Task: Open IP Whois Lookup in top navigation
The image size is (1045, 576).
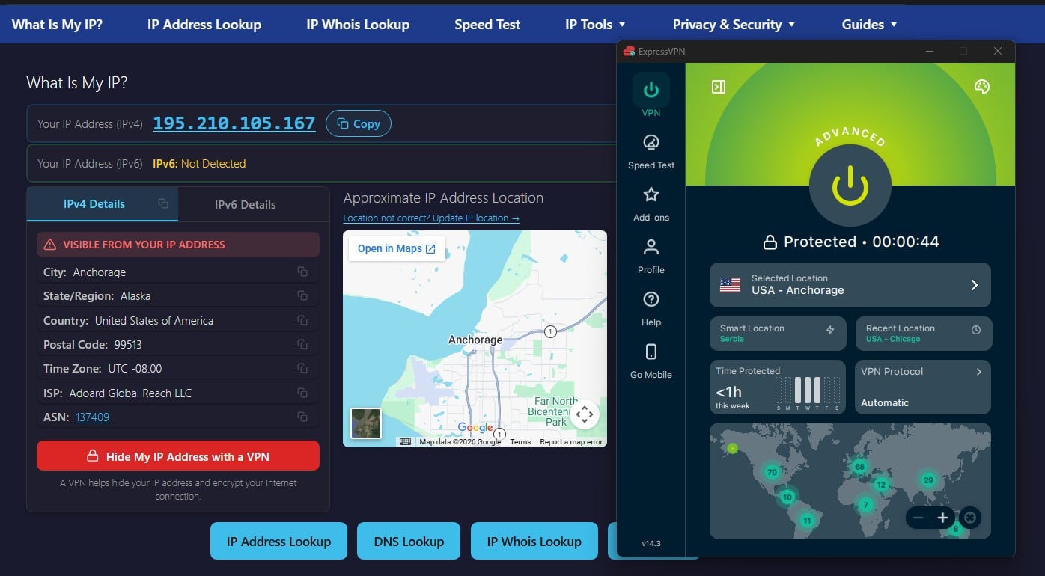Action: coord(358,24)
